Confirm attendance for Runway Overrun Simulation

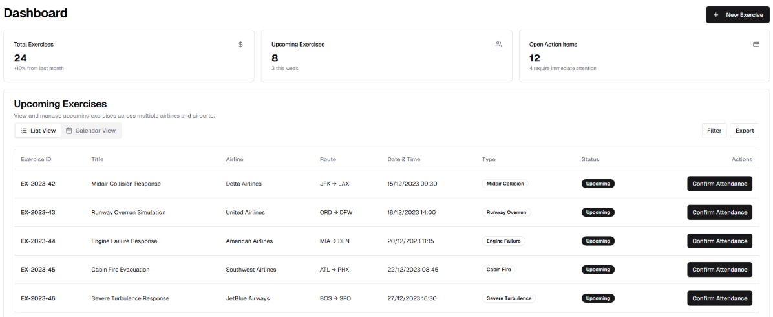[720, 212]
